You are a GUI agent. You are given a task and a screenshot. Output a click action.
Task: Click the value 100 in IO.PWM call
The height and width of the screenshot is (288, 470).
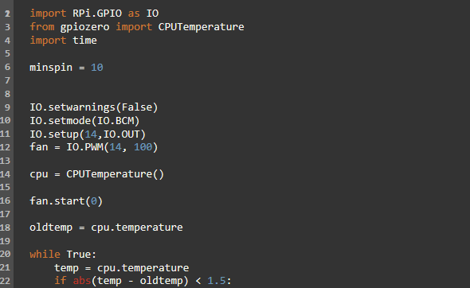143,147
